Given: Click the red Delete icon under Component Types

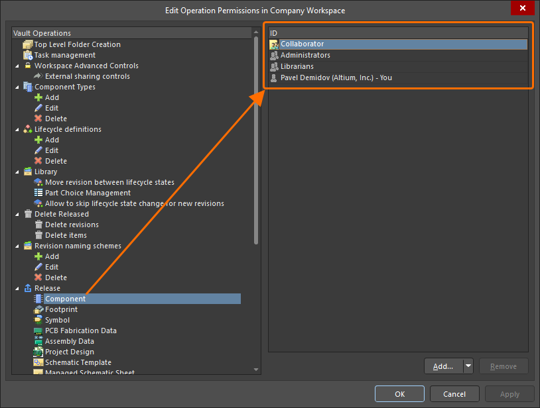Looking at the screenshot, I should (x=38, y=119).
